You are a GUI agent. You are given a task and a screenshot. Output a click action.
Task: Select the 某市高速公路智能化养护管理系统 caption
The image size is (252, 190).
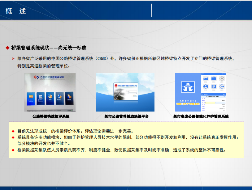[x=201, y=116]
